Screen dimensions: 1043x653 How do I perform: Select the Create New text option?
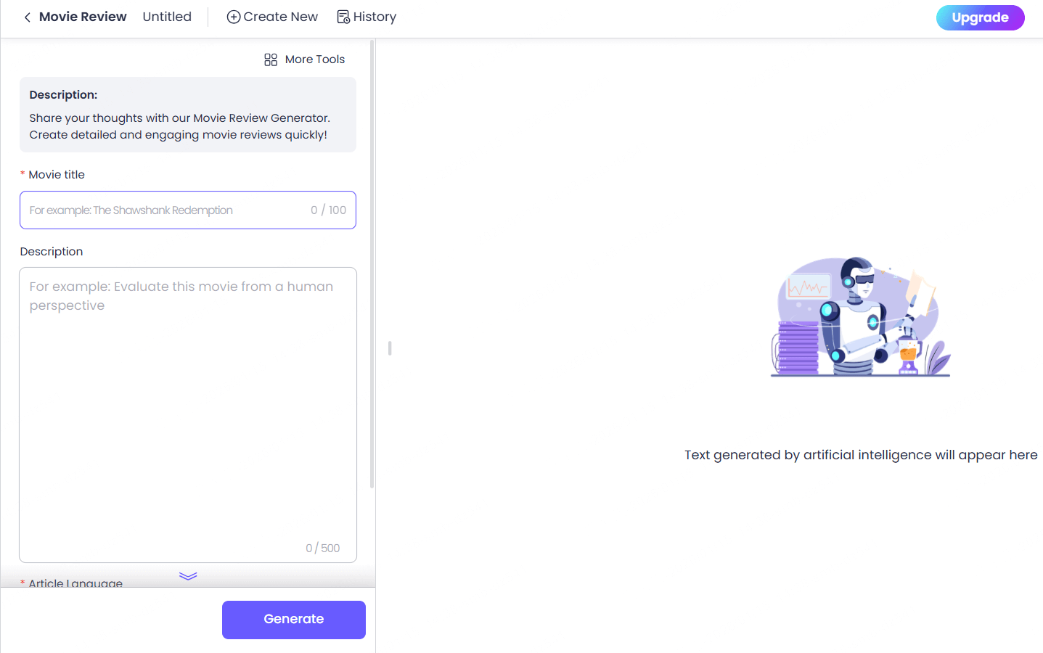point(281,17)
